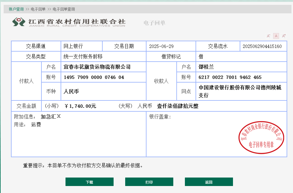Click the amount in words 壹仟柒佰肆拾元整

point(178,106)
